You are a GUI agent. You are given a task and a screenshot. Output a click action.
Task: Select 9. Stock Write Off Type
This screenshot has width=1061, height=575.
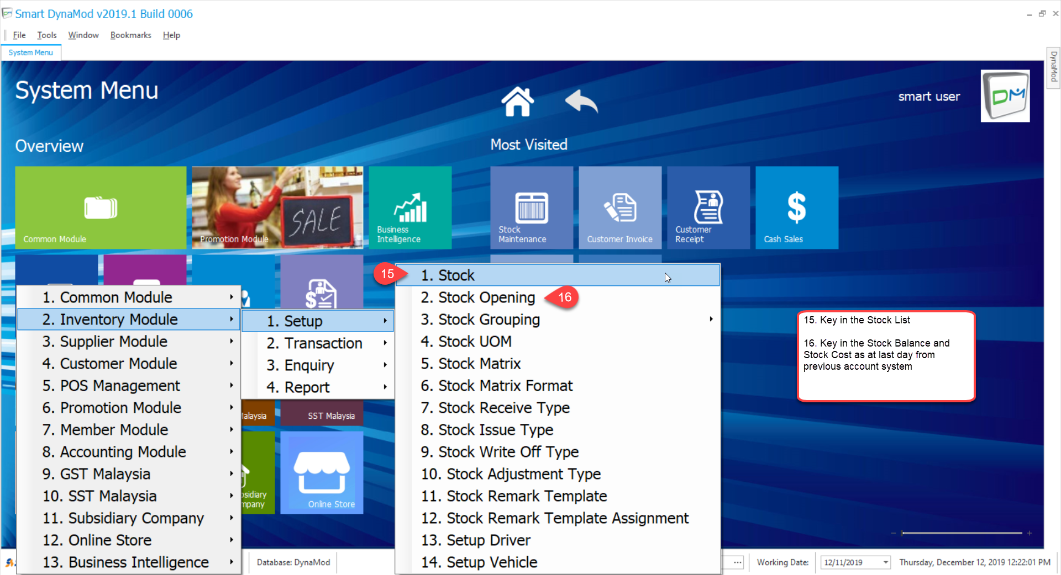pyautogui.click(x=558, y=451)
